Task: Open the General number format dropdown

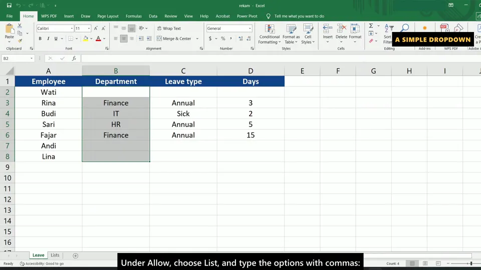Action: click(250, 28)
